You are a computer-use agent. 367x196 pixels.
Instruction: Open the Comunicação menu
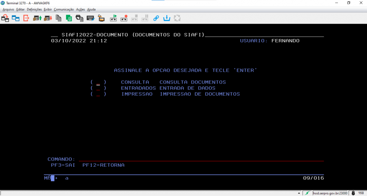pyautogui.click(x=64, y=9)
